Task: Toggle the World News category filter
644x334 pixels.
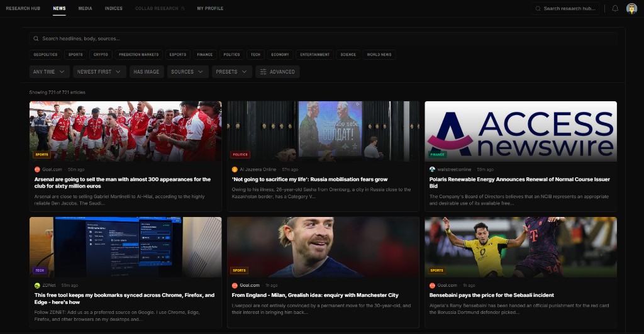Action: (379, 55)
